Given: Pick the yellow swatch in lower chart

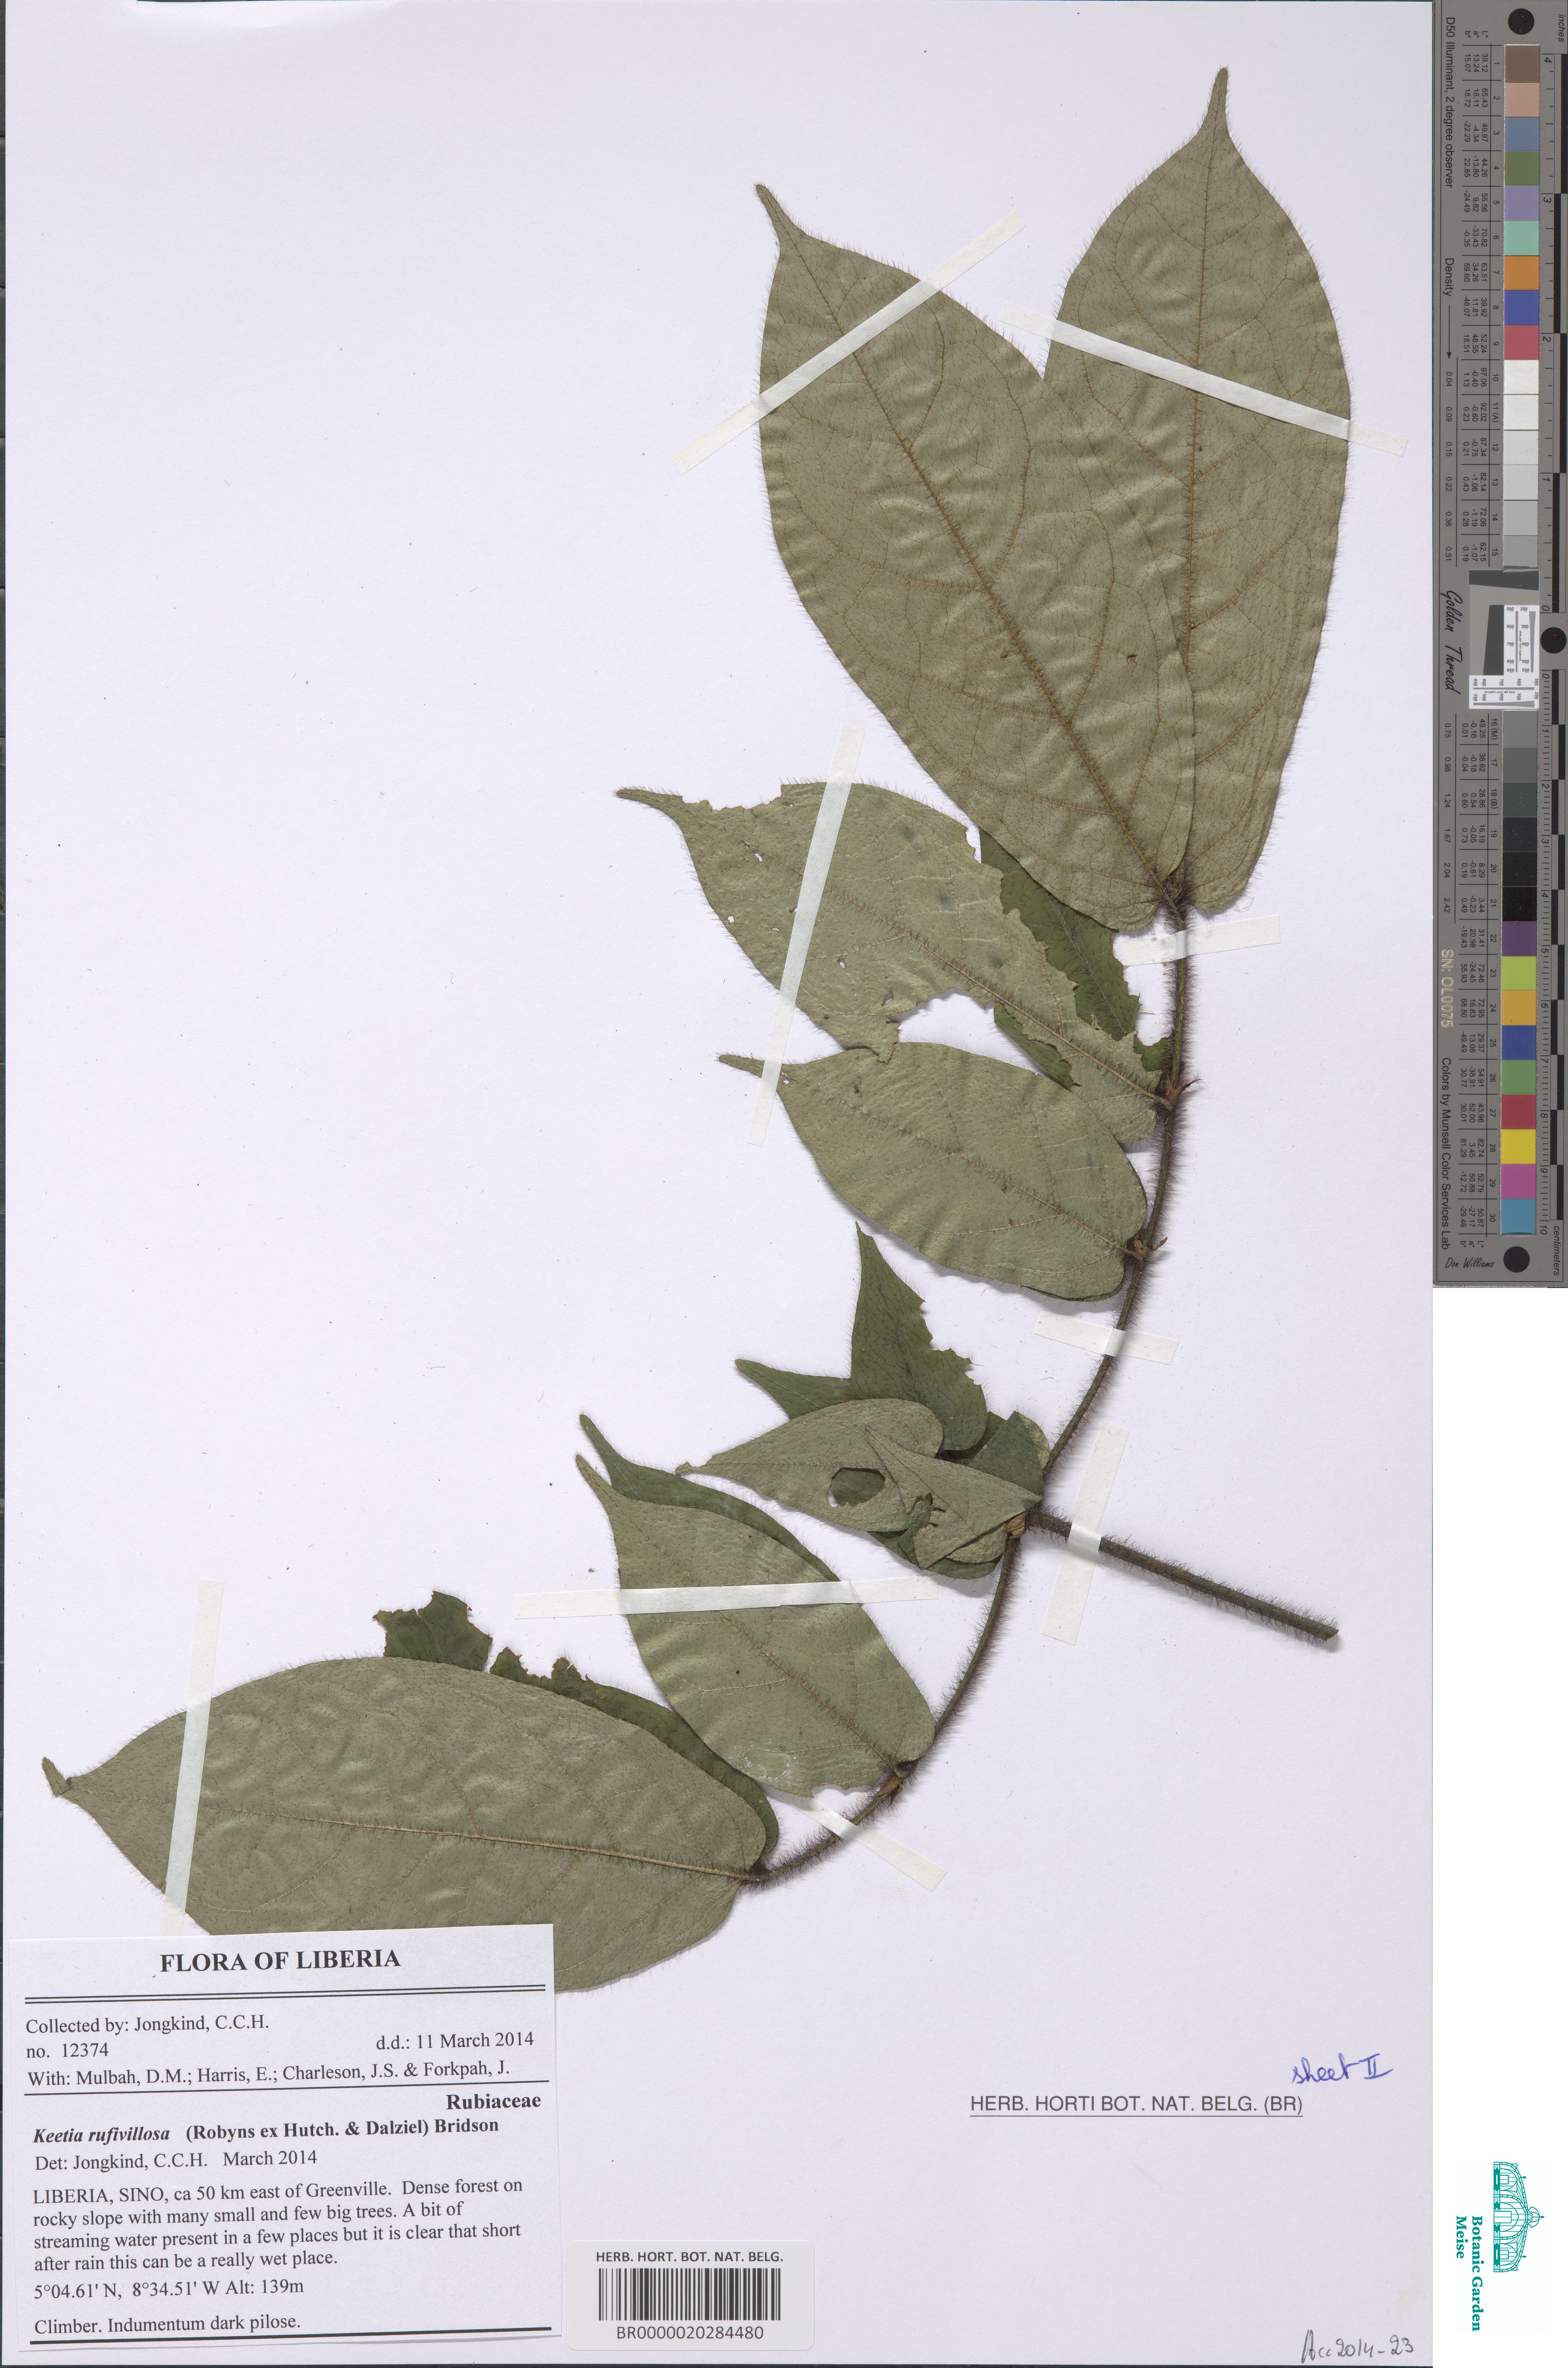Looking at the screenshot, I should [1519, 1146].
